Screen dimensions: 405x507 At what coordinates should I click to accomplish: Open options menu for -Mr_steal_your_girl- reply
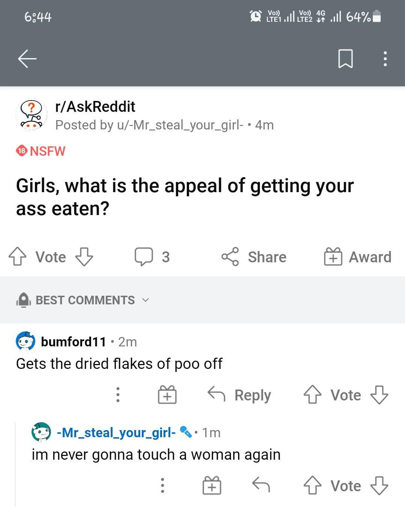pyautogui.click(x=162, y=486)
